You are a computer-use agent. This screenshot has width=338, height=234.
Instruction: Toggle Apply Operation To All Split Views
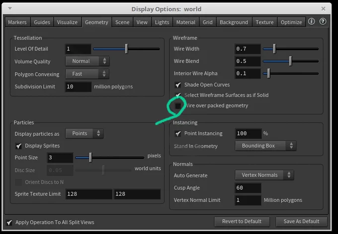pyautogui.click(x=9, y=223)
